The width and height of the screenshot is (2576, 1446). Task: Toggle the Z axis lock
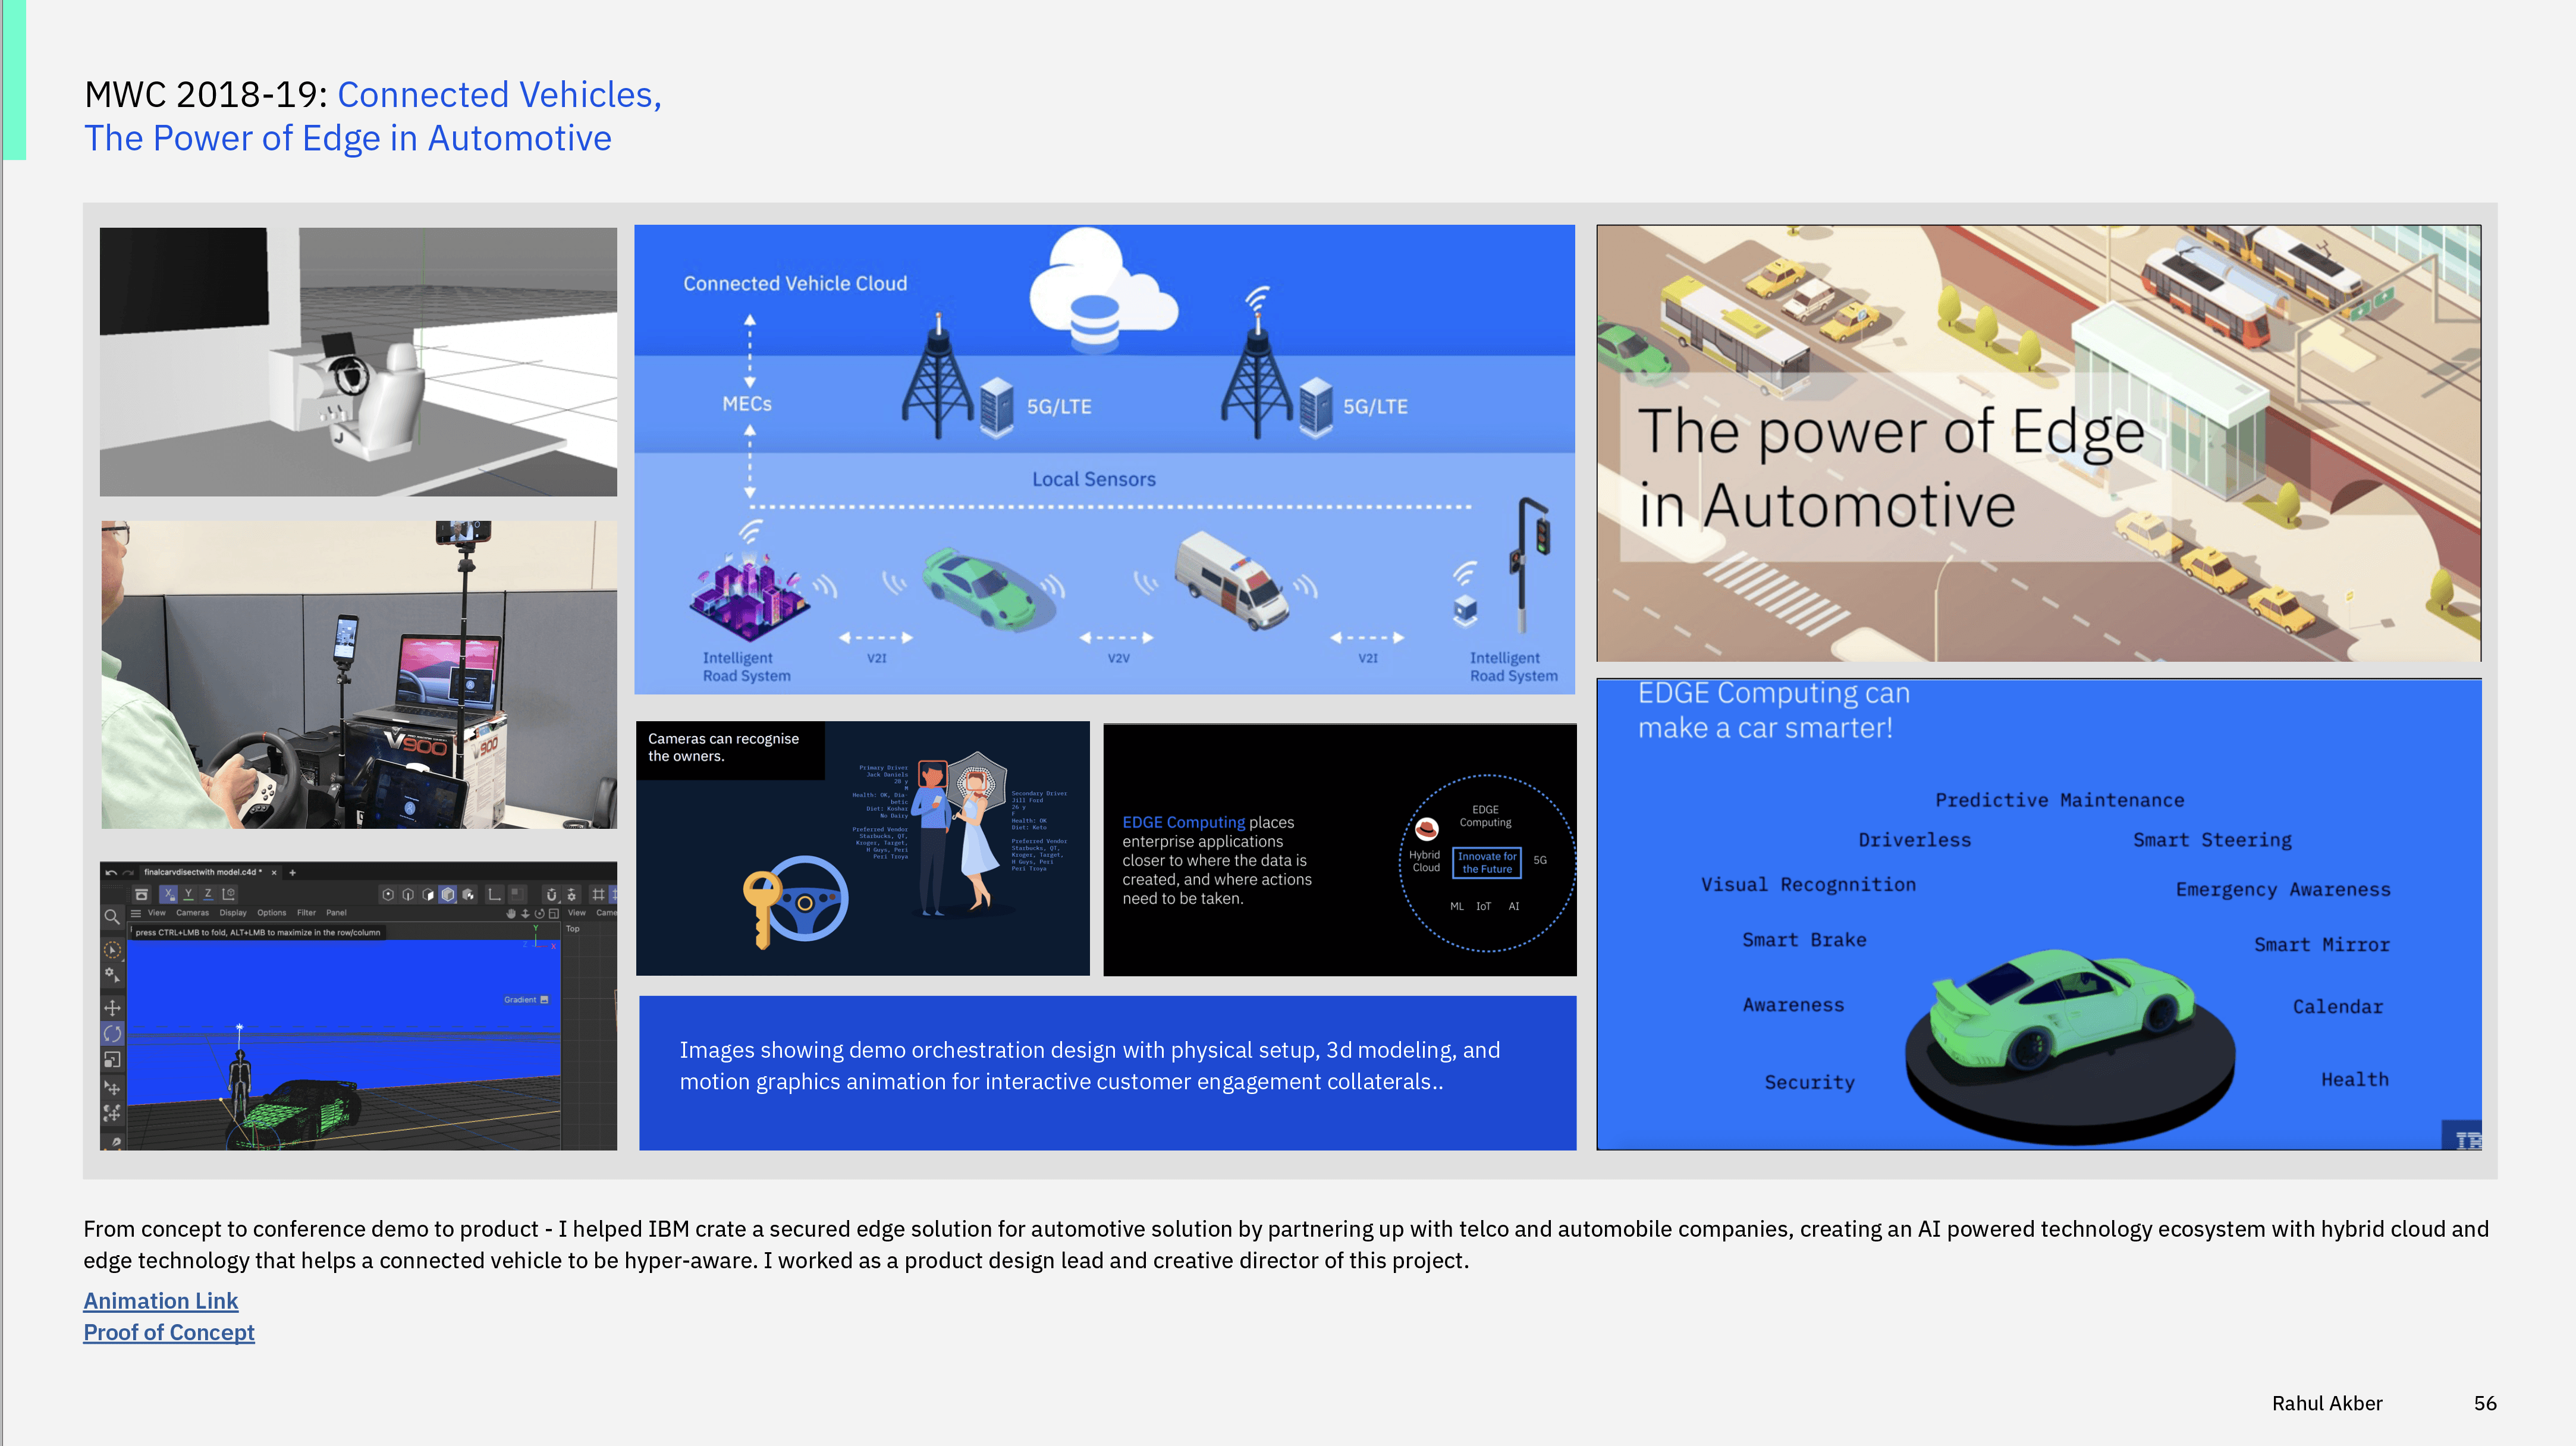pyautogui.click(x=208, y=894)
